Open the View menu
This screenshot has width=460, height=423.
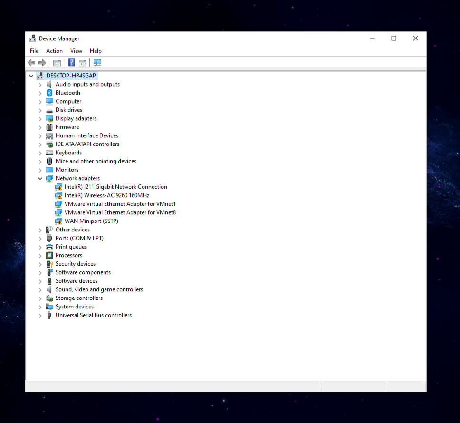coord(77,51)
